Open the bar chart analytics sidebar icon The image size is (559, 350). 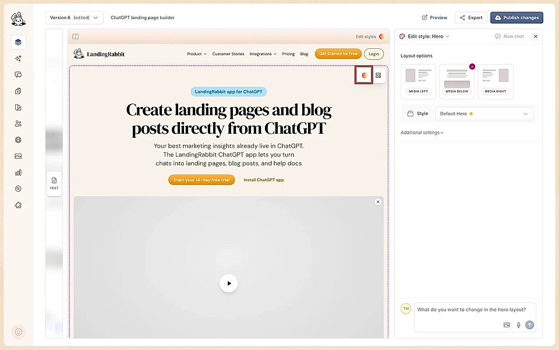tap(18, 172)
